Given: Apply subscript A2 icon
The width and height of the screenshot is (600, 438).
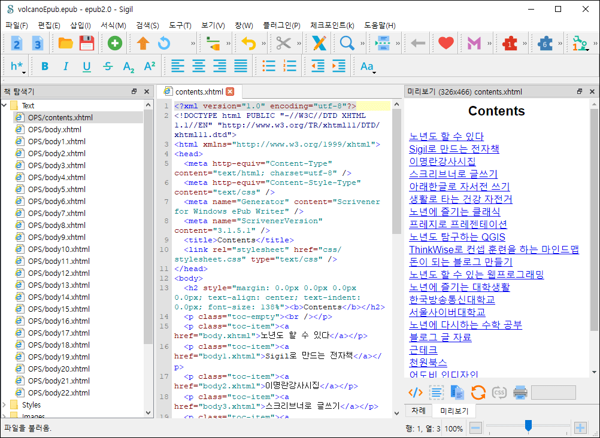Looking at the screenshot, I should tap(129, 66).
